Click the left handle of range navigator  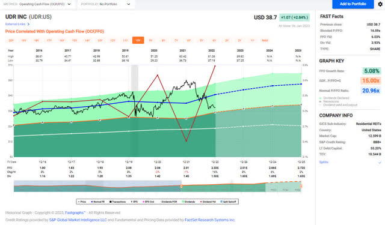click(182, 187)
